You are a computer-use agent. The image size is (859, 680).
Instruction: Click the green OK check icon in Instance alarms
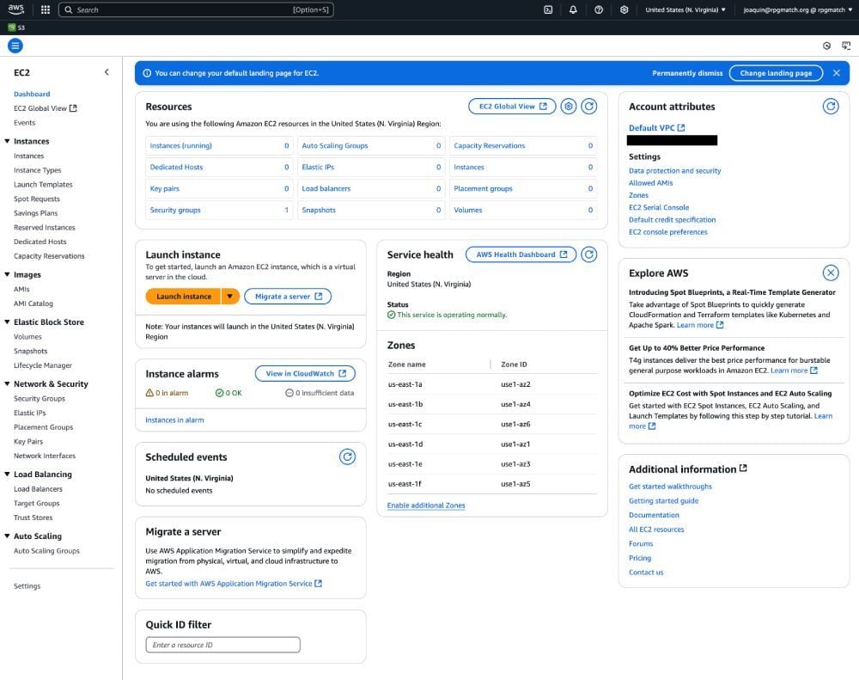(219, 393)
